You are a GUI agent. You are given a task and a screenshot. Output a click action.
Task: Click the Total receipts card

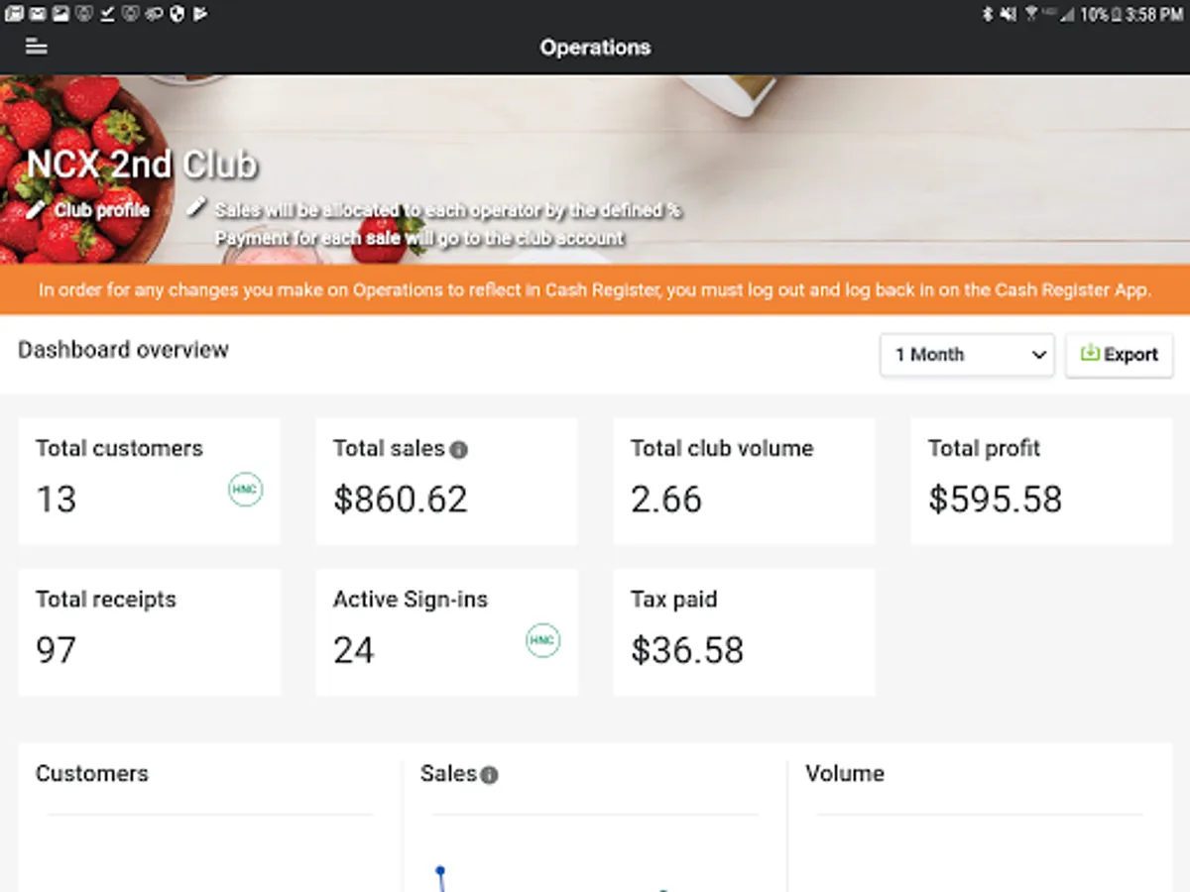(x=149, y=632)
